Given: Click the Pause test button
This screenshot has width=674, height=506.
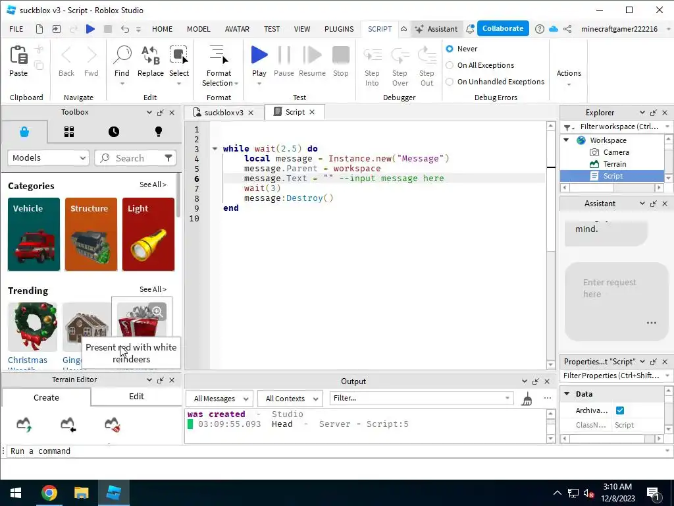Looking at the screenshot, I should (x=284, y=55).
